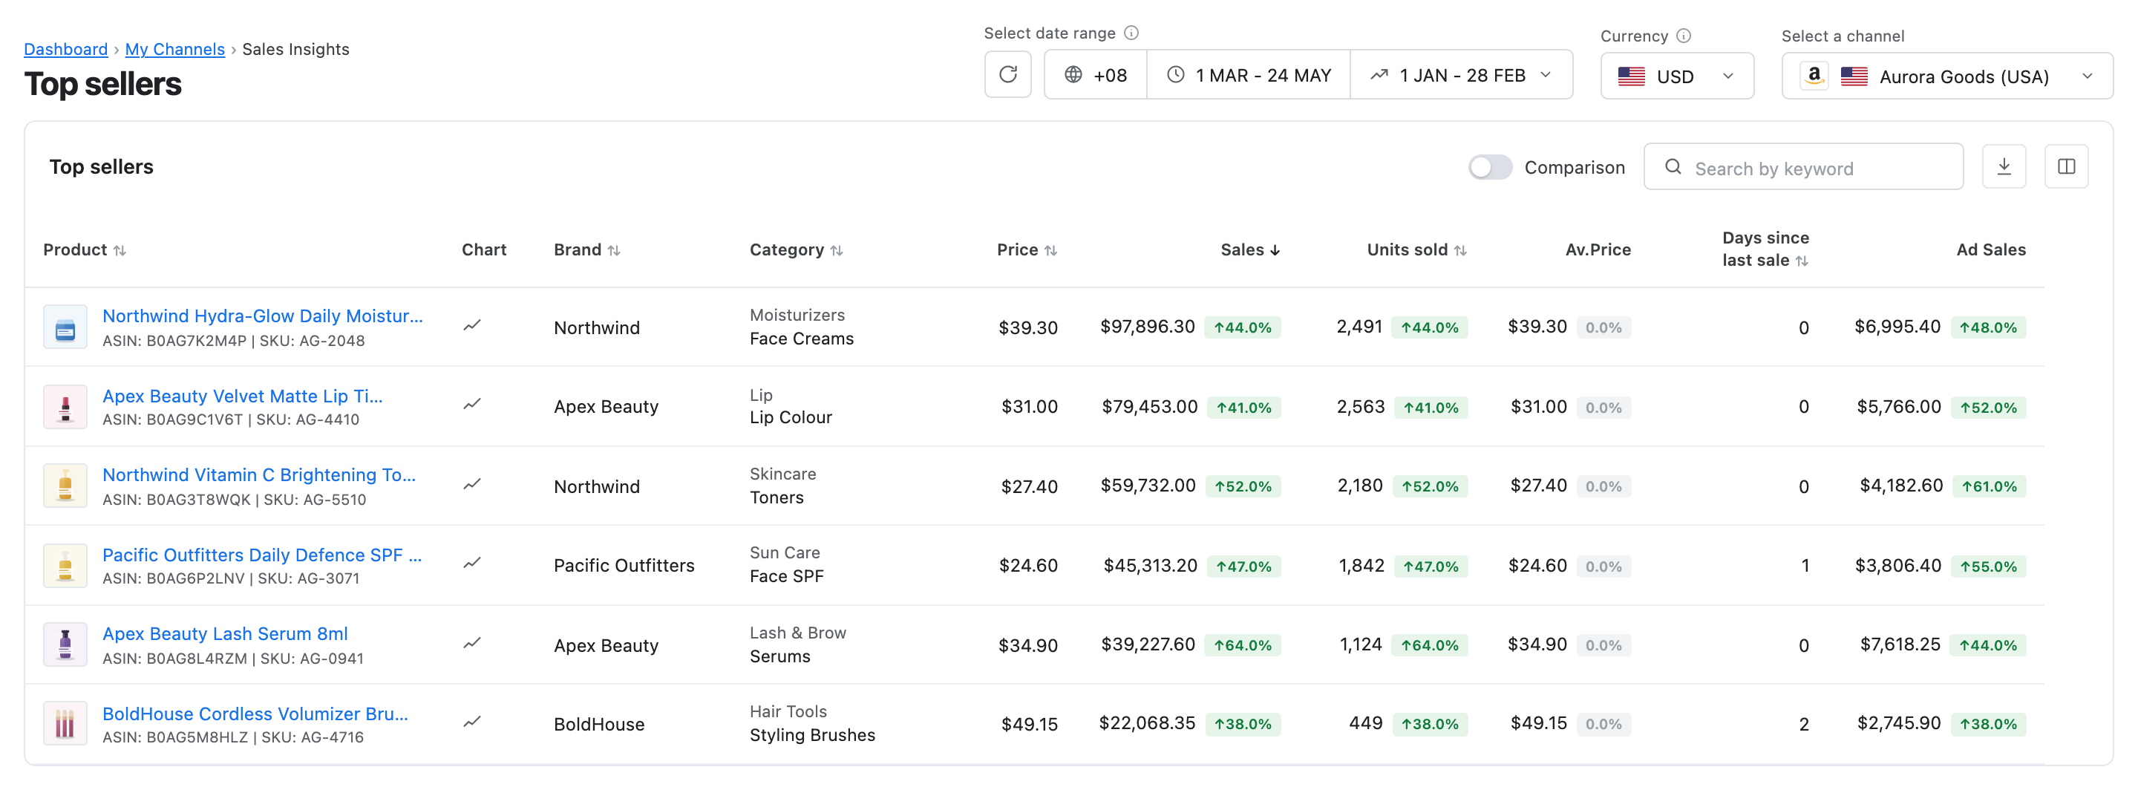The width and height of the screenshot is (2138, 790).
Task: Click the Av.Price column header
Action: pyautogui.click(x=1598, y=249)
